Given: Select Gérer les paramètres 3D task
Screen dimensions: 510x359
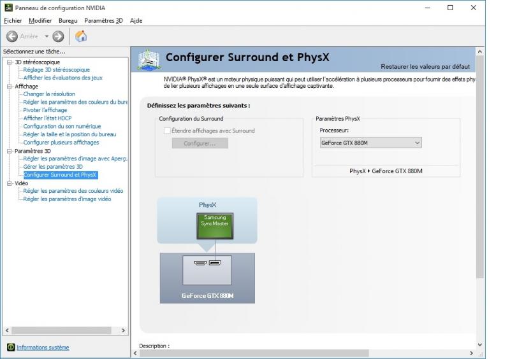Looking at the screenshot, I should tap(53, 167).
